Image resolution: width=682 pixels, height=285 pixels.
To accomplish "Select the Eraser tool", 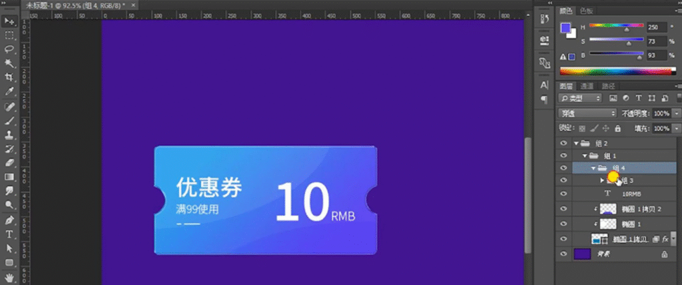I will click(9, 162).
